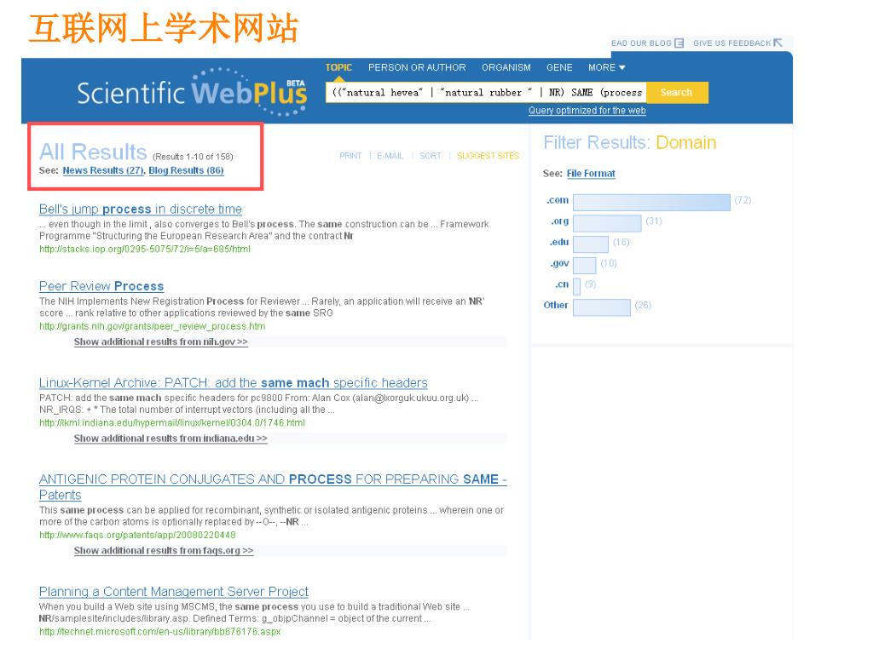Click the .org domain bar (31)
This screenshot has width=873, height=654.
pyautogui.click(x=607, y=223)
